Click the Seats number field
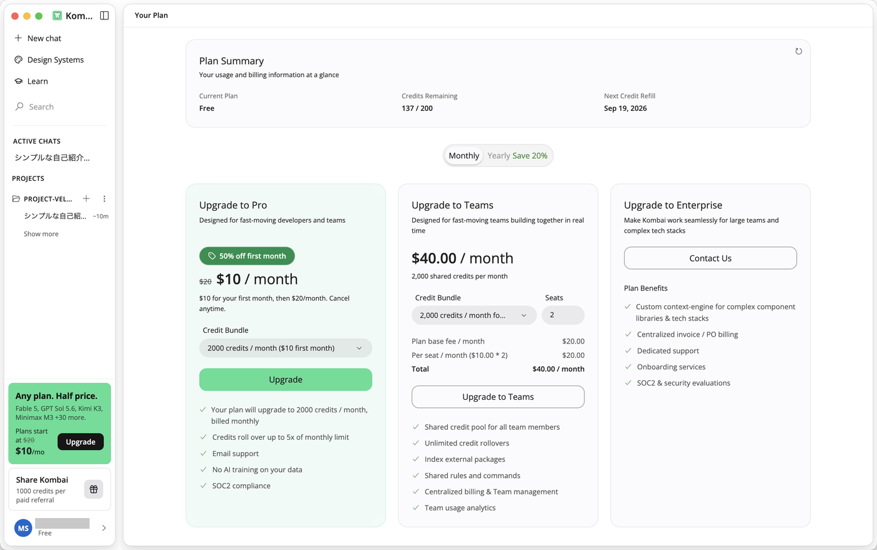This screenshot has height=550, width=877. (563, 315)
